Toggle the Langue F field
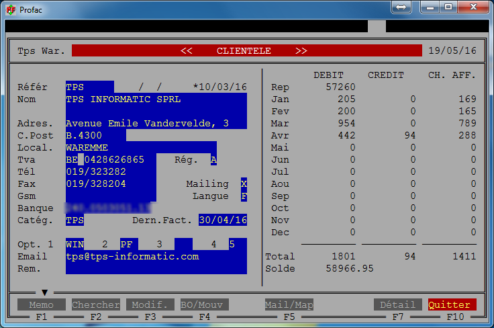 click(x=244, y=196)
